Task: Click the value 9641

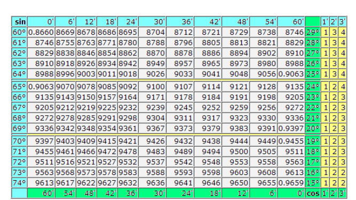Action: tap(180, 183)
